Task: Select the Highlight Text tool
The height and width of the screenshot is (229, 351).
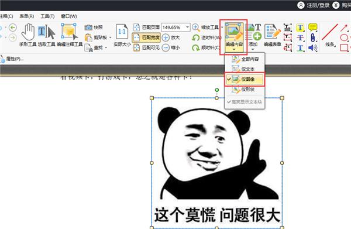Action: [x=300, y=28]
